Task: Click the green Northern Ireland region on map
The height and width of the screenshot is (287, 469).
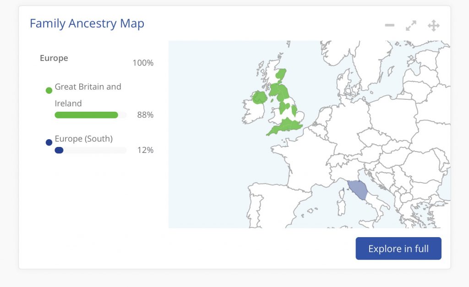Action: (259, 98)
